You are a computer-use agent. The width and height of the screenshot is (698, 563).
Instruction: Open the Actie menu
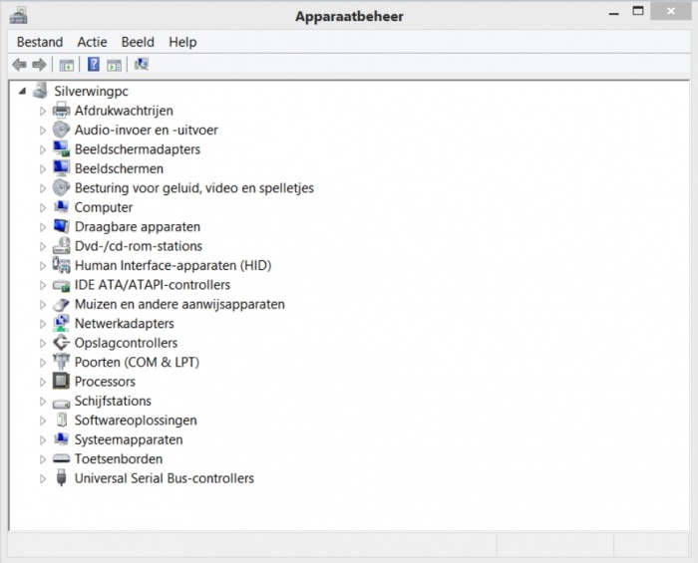(x=92, y=42)
